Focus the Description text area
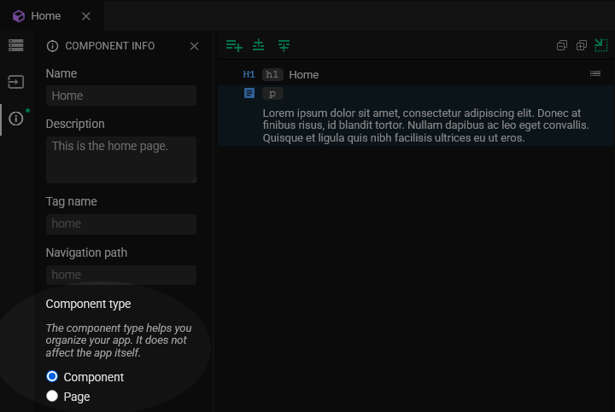615x412 pixels. click(x=121, y=160)
